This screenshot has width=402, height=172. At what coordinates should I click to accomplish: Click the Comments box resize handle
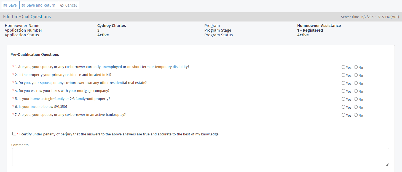tap(387, 164)
